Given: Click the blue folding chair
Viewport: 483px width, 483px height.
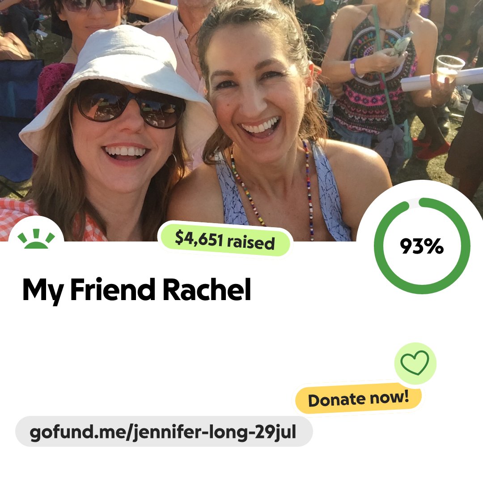Looking at the screenshot, I should 18,120.
